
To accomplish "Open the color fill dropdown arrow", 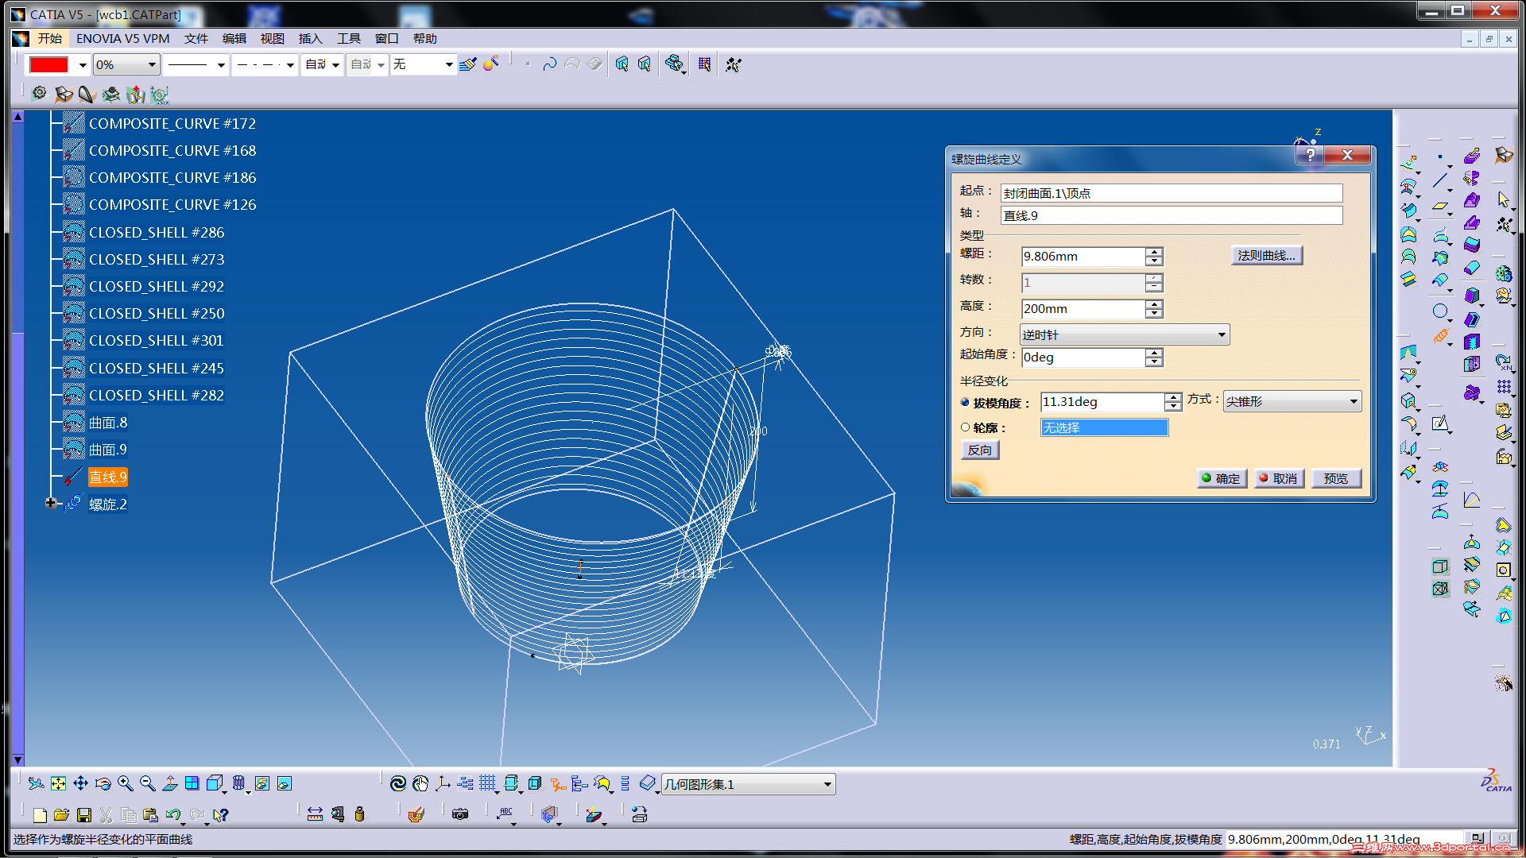I will 83,65.
